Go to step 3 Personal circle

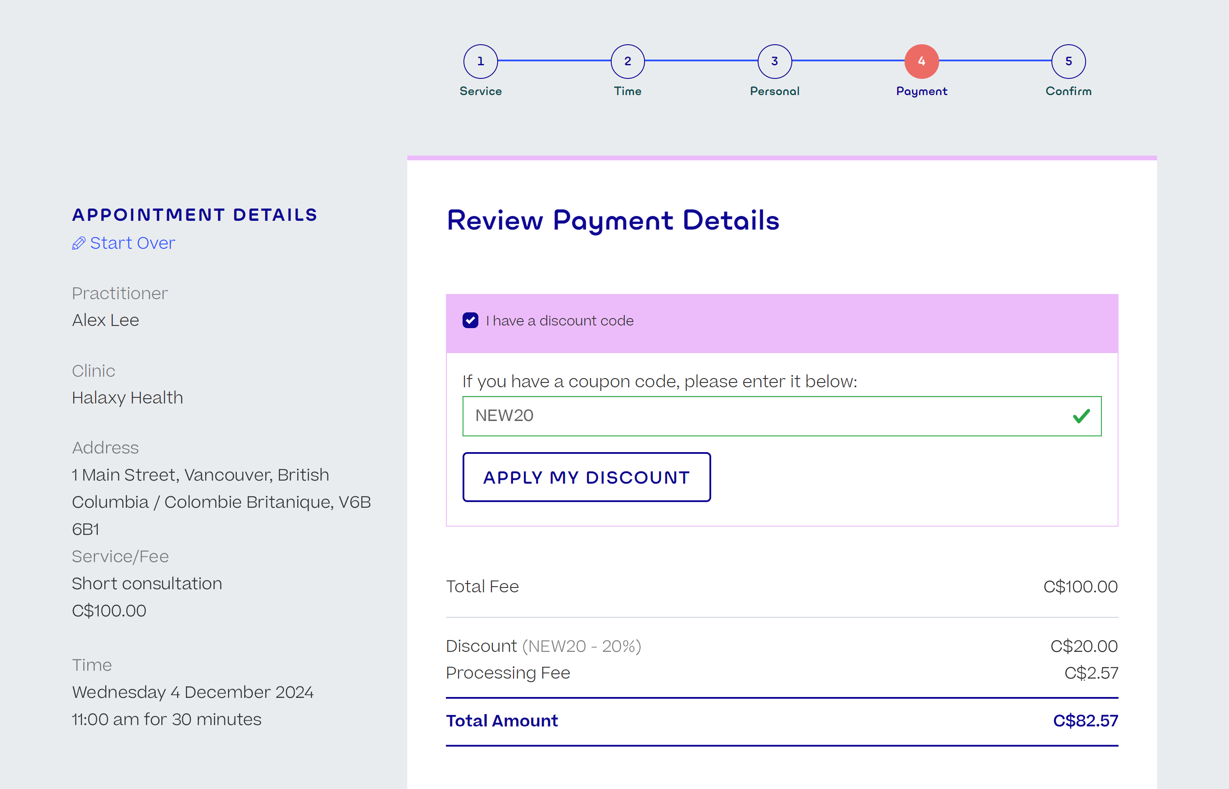click(x=775, y=61)
